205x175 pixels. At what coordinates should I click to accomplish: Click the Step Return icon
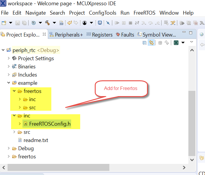(x=157, y=23)
